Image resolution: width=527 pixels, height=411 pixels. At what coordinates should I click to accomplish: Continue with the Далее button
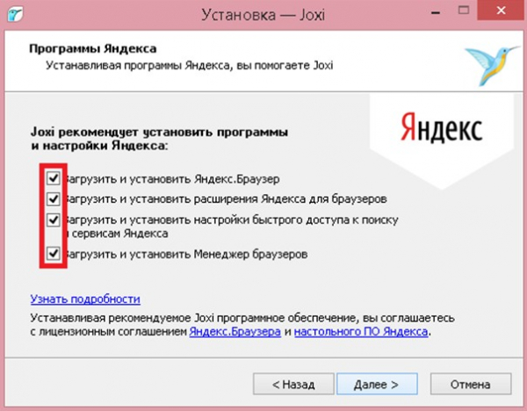[377, 384]
